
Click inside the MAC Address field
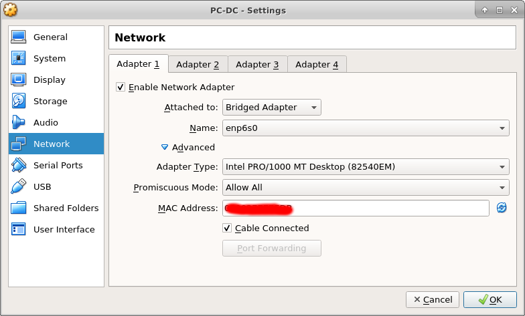pos(356,208)
